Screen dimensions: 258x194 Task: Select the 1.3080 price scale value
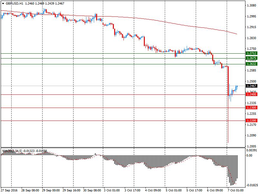252,5
